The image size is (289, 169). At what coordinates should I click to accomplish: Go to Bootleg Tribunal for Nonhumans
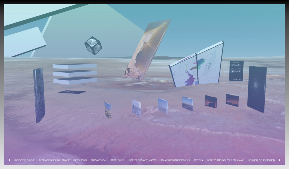(x=225, y=160)
